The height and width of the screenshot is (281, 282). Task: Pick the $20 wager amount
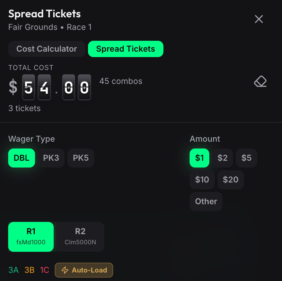(230, 179)
